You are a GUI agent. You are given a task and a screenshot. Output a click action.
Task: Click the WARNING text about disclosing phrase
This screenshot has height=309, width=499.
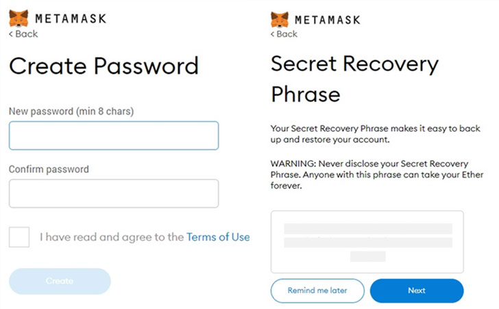[x=377, y=175]
